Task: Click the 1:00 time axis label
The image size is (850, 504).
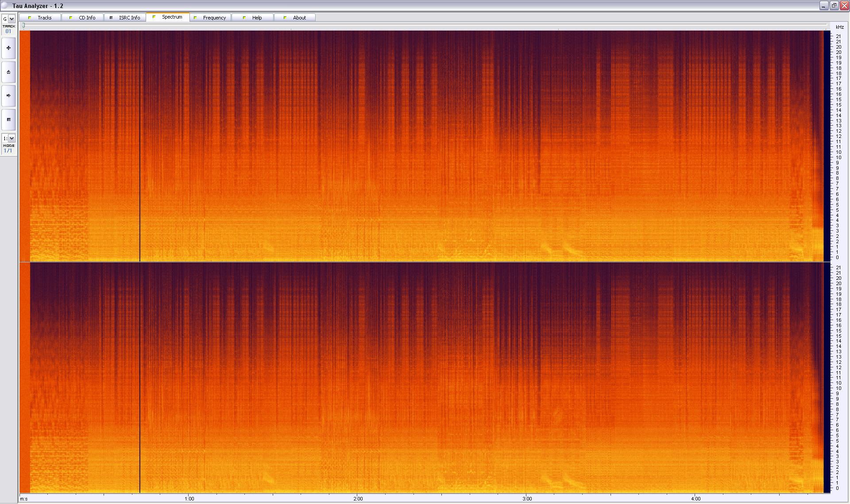Action: coord(189,499)
